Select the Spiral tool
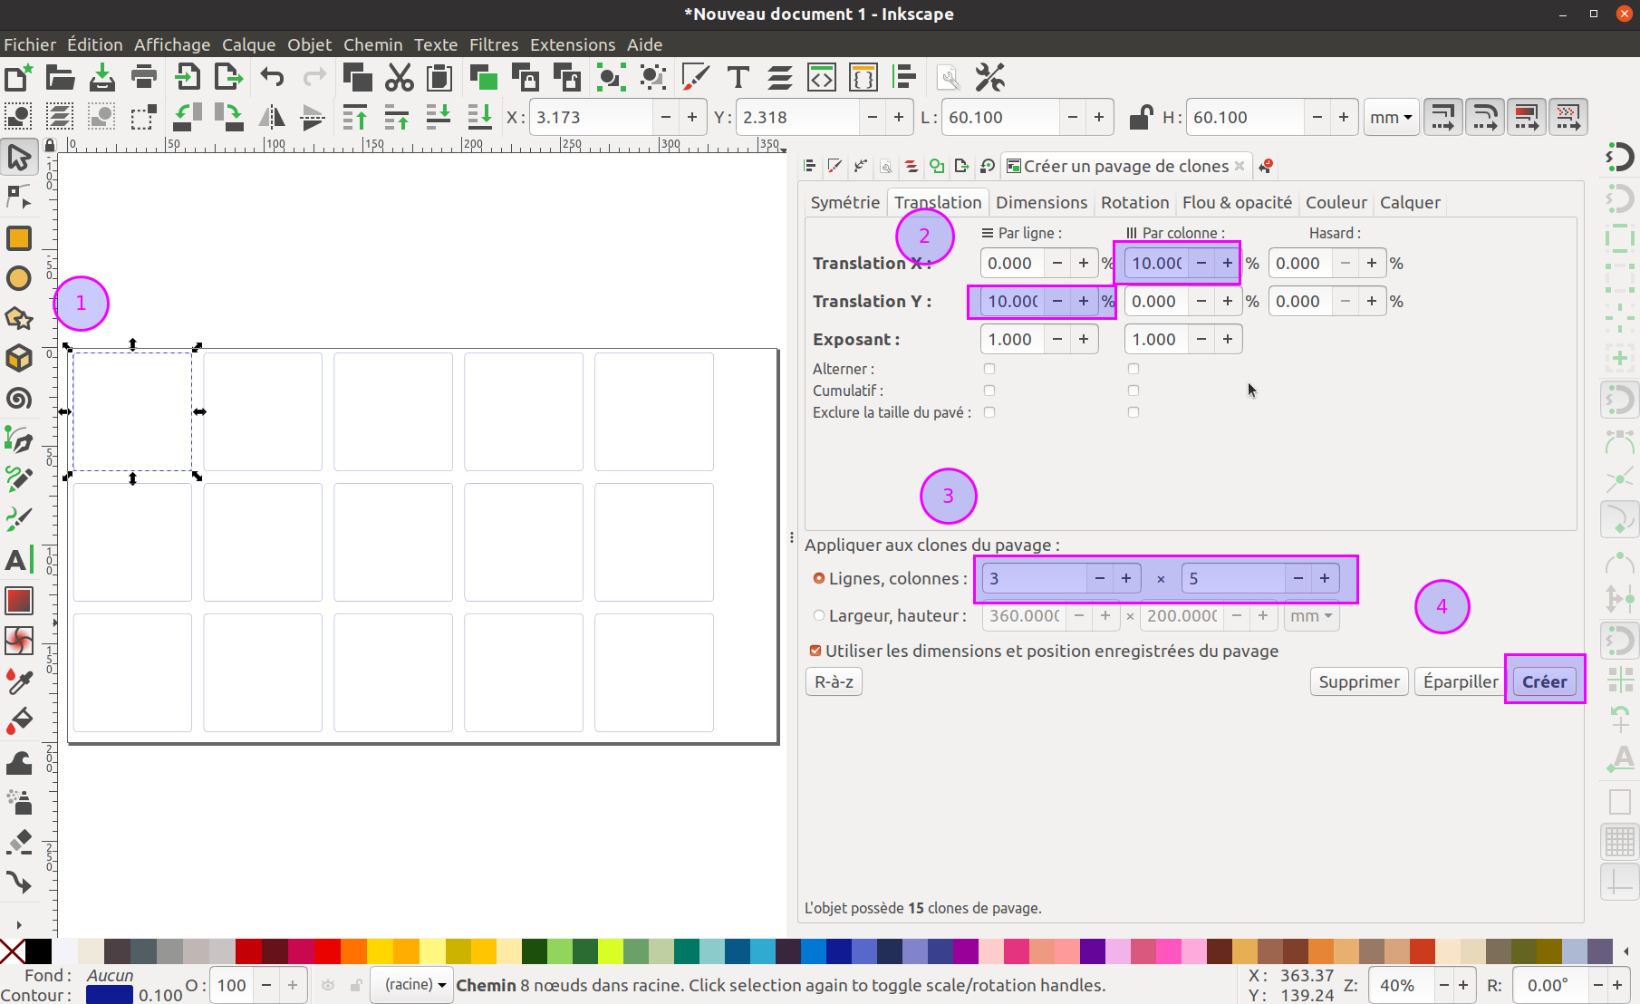The height and width of the screenshot is (1004, 1640). point(19,398)
